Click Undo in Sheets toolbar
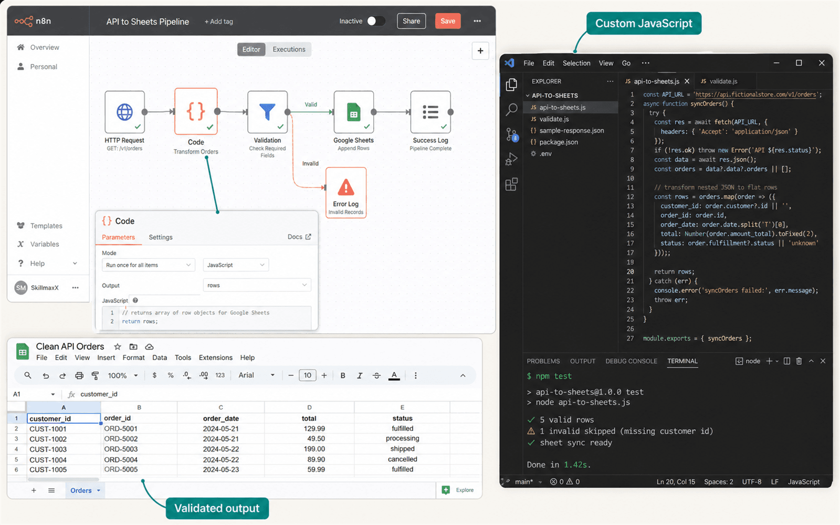Image resolution: width=840 pixels, height=525 pixels. (46, 375)
